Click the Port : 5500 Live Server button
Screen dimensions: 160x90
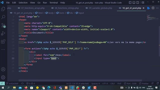pos(130,83)
